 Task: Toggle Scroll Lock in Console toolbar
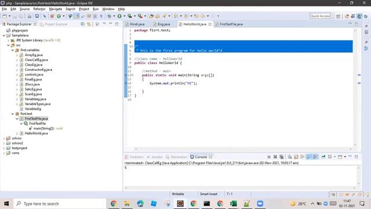(x=296, y=157)
